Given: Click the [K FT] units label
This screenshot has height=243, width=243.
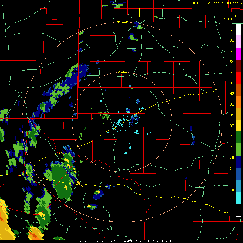Looking at the screenshot, I should point(228,19).
